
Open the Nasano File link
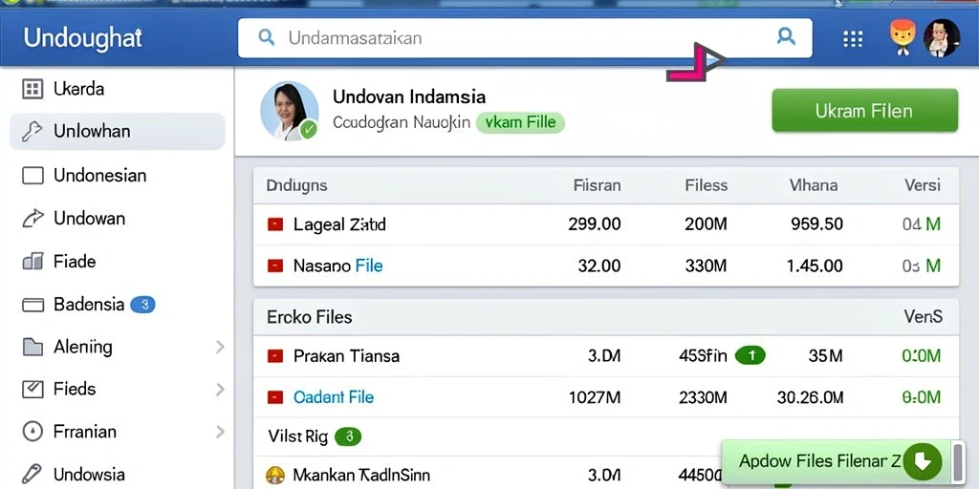point(369,266)
